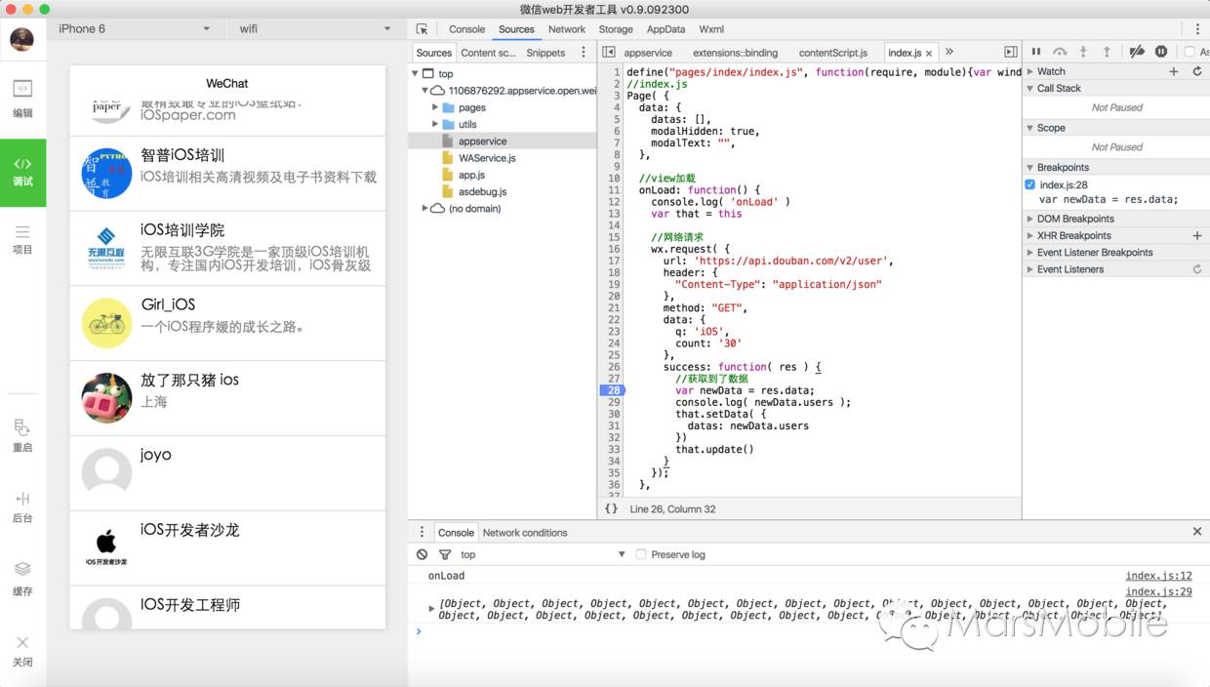Switch to the Network tab
Image resolution: width=1210 pixels, height=687 pixels.
tap(567, 29)
